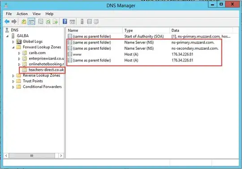Click the gray Forward arrow toolbar icon
The height and width of the screenshot is (169, 242).
point(14,22)
